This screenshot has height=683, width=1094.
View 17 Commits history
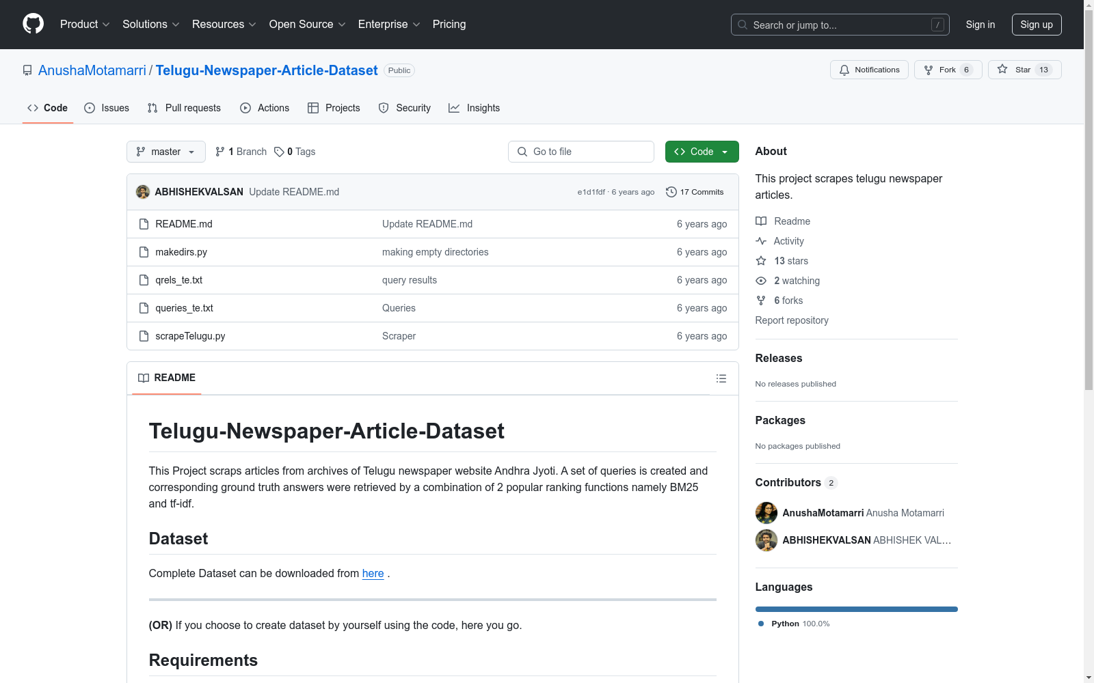tap(695, 192)
